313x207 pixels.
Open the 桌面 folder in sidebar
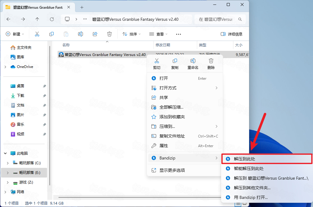click(17, 86)
